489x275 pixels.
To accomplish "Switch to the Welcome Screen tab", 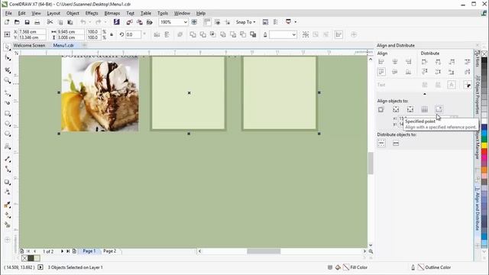I will pos(29,46).
